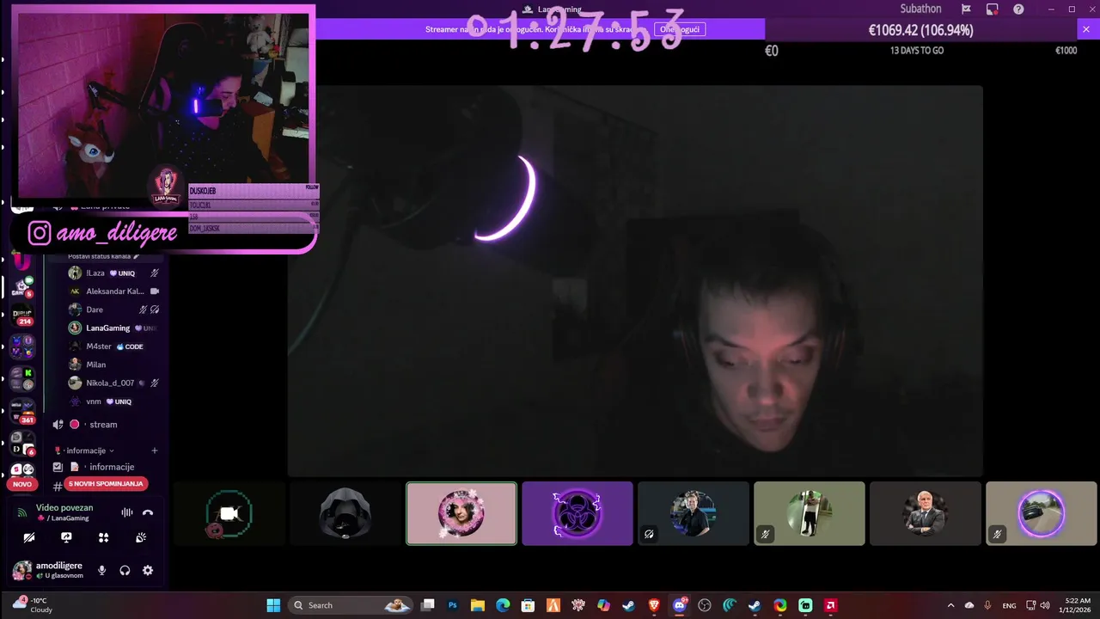
Task: Open the ENG language switcher
Action: coord(1010,605)
